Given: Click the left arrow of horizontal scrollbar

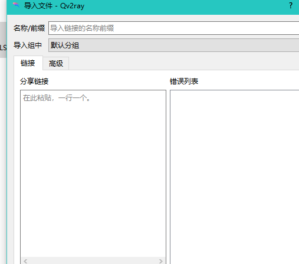Looking at the screenshot, I should point(25,261).
